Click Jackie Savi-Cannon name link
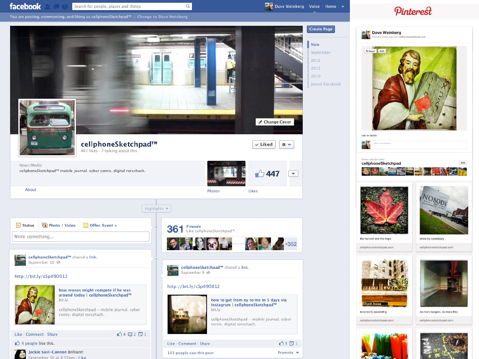Screen dimensions: 479x359 pyautogui.click(x=48, y=352)
